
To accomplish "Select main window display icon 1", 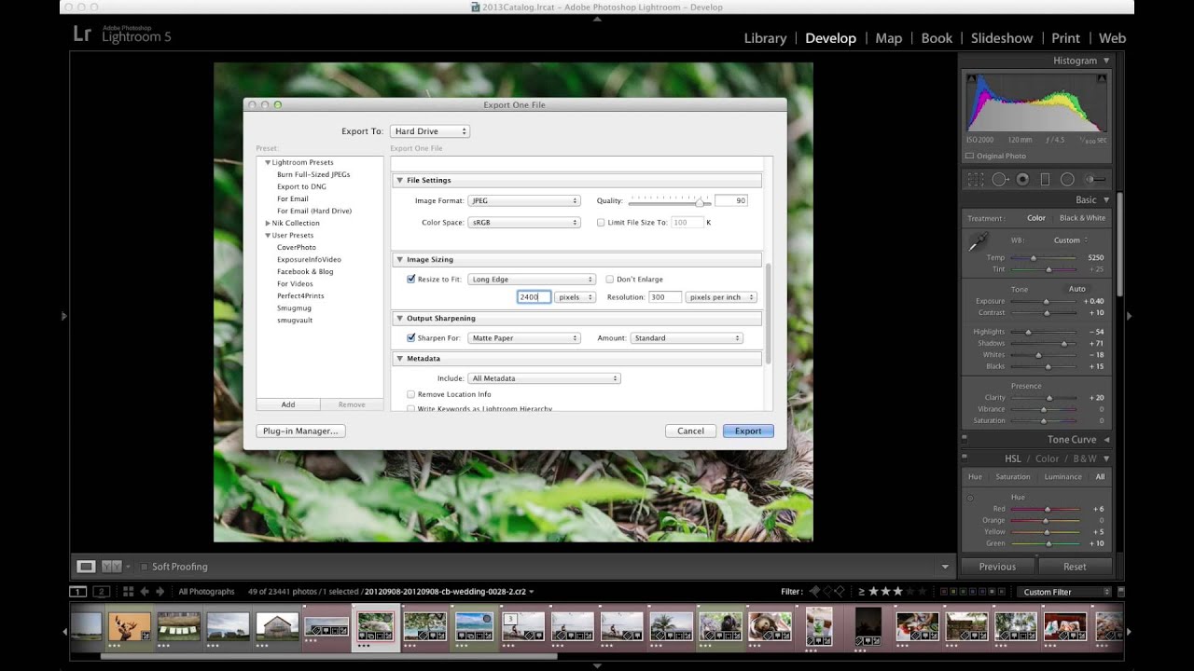I will coord(78,591).
